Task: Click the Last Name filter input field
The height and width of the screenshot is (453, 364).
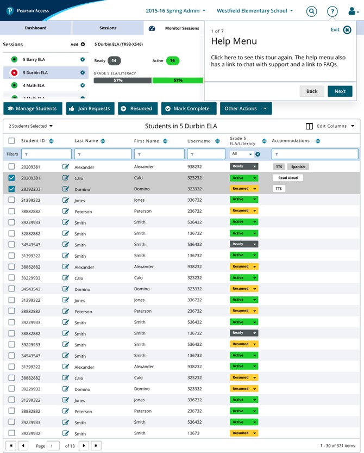Action: (x=103, y=154)
